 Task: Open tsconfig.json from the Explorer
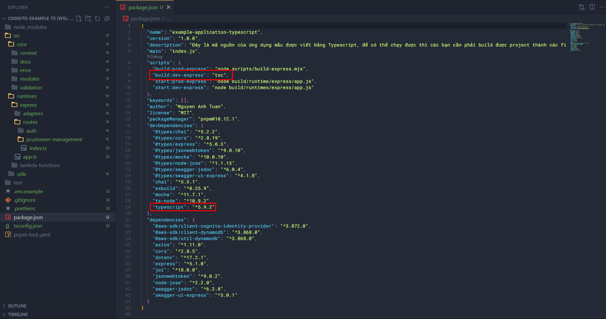[x=28, y=226]
